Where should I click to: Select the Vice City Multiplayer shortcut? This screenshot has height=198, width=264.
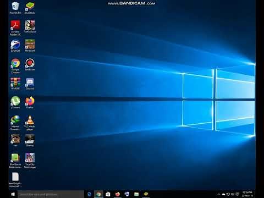[30, 161]
